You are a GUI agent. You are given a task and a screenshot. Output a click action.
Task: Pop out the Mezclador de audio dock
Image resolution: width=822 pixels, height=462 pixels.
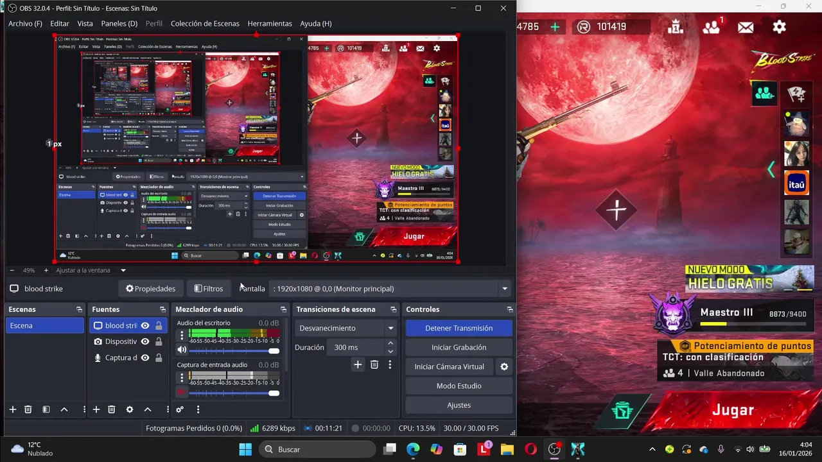pyautogui.click(x=283, y=309)
